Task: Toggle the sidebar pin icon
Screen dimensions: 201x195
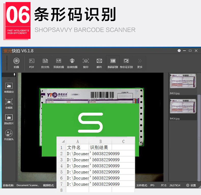Action: tap(14, 75)
